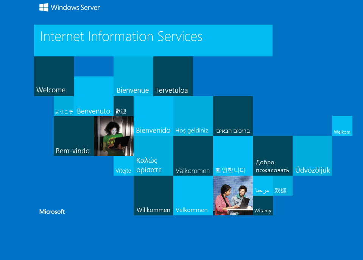Image resolution: width=363 pixels, height=260 pixels.
Task: Select the Hoş geldiniz tile
Action: click(x=193, y=116)
